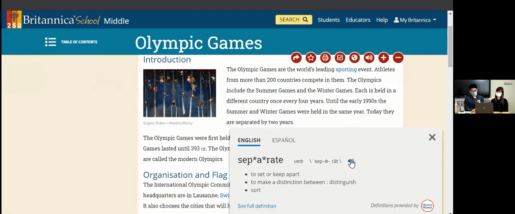This screenshot has width=515, height=214.
Task: Expand the My Britannica dropdown
Action: click(415, 20)
